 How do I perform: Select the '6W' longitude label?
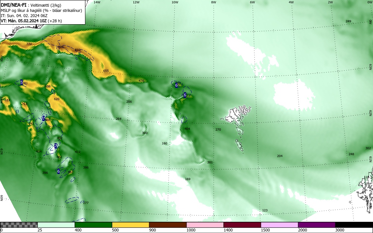click(253, 2)
